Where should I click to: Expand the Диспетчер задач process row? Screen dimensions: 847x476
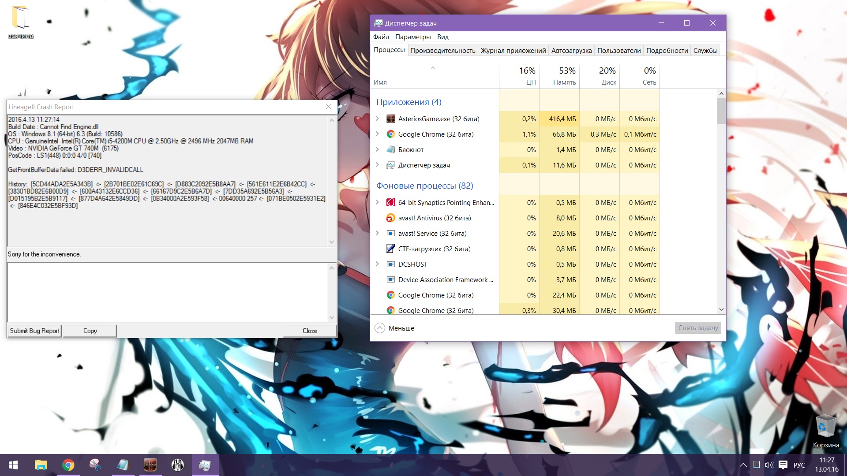click(x=377, y=165)
